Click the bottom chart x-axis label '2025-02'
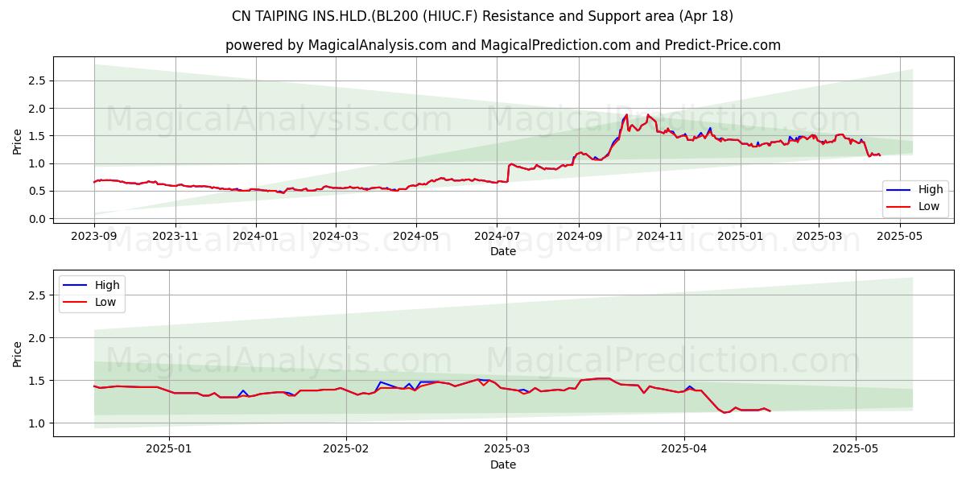The height and width of the screenshot is (483, 966). point(346,450)
